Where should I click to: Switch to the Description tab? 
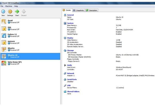[x=92, y=10]
